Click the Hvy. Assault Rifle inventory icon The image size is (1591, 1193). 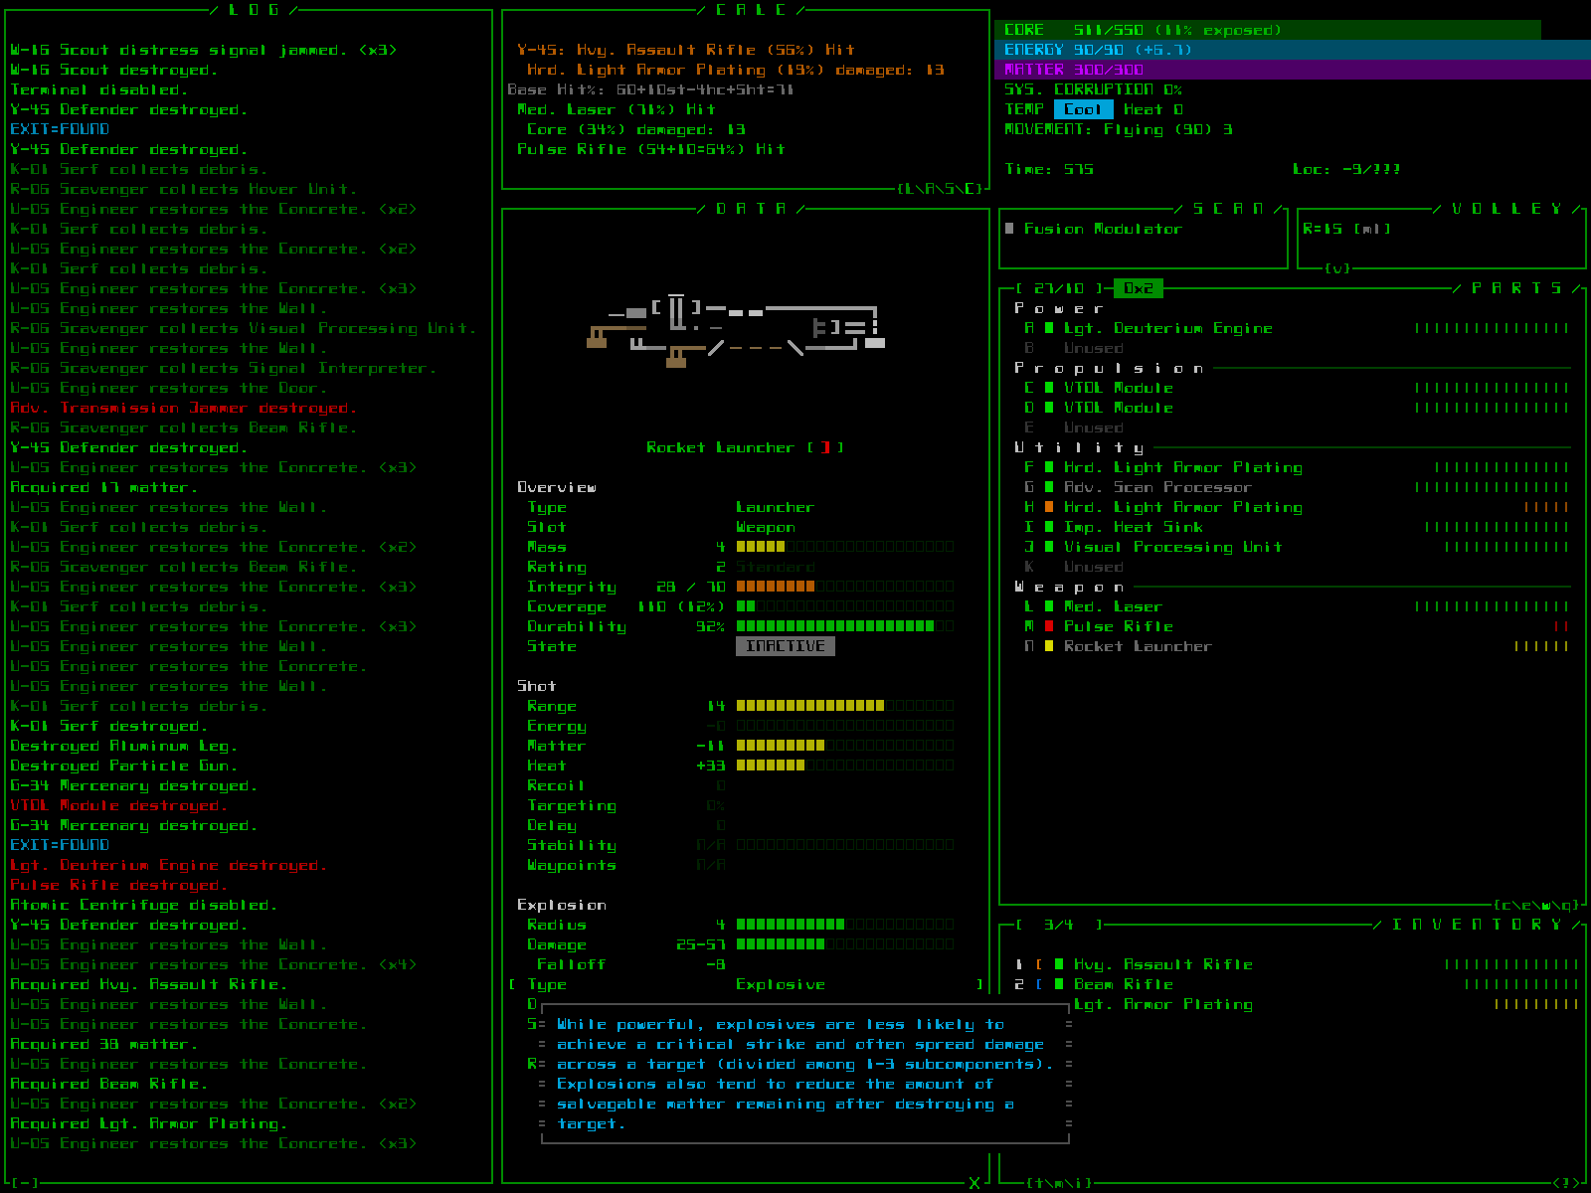pyautogui.click(x=1058, y=963)
